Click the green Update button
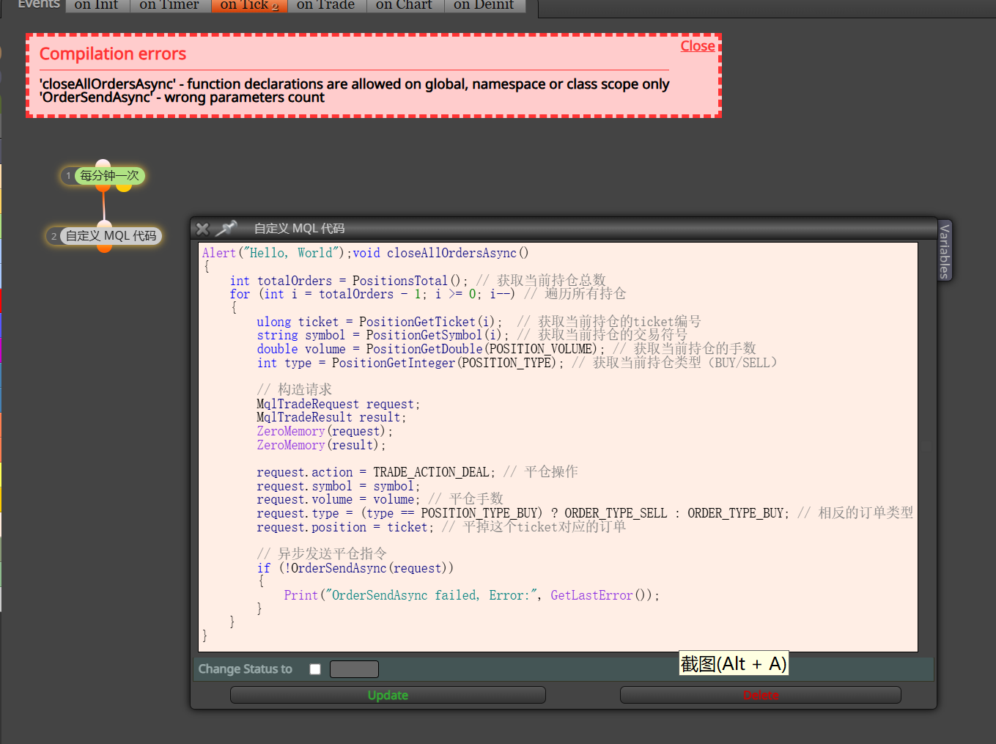The width and height of the screenshot is (996, 744). click(388, 695)
